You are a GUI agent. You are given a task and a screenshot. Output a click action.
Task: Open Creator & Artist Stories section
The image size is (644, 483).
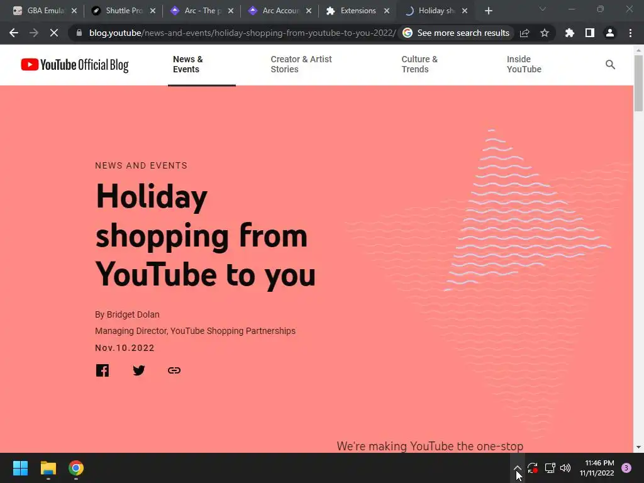click(x=301, y=65)
